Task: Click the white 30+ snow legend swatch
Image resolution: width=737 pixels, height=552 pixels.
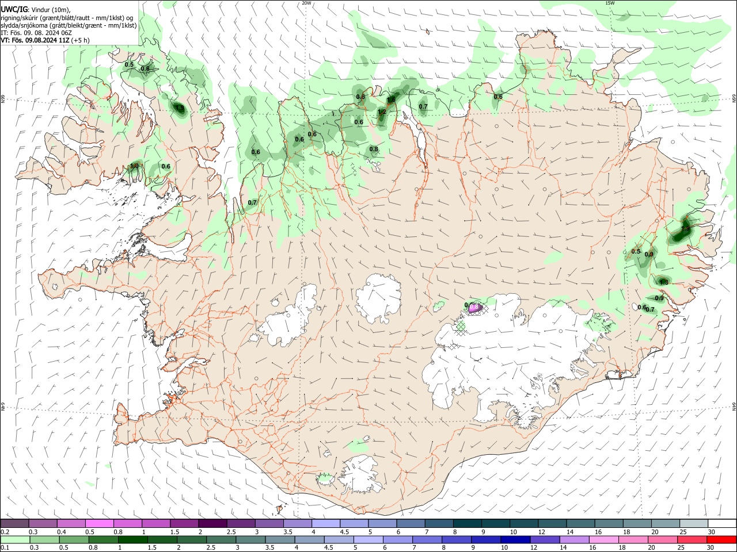Action: pos(721,524)
